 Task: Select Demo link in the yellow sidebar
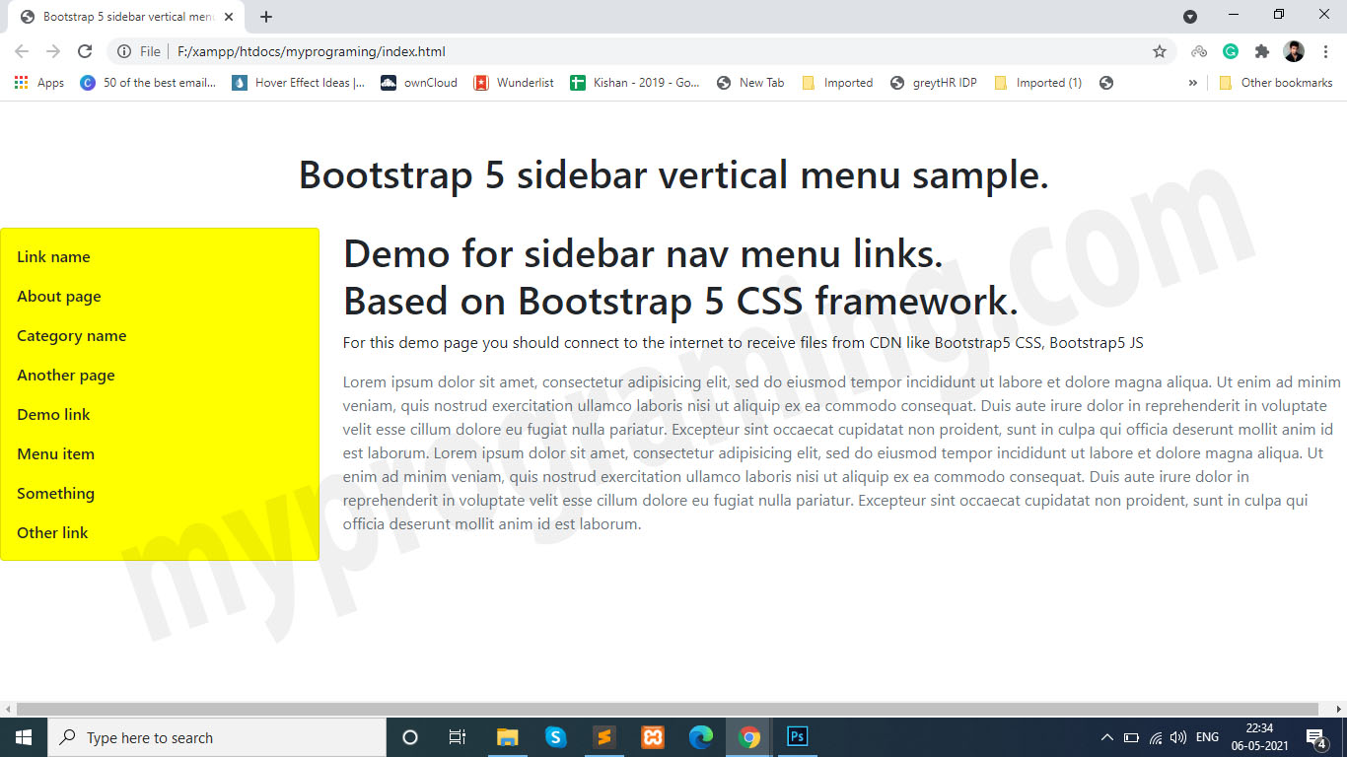pyautogui.click(x=53, y=414)
